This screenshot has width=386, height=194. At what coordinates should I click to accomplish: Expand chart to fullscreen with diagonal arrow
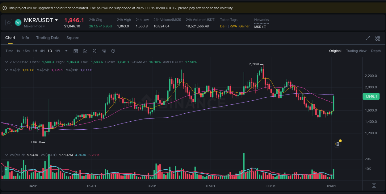pyautogui.click(x=368, y=38)
